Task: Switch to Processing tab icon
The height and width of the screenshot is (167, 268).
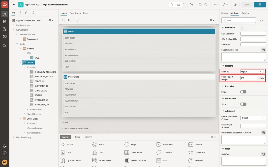Action: click(x=27, y=13)
